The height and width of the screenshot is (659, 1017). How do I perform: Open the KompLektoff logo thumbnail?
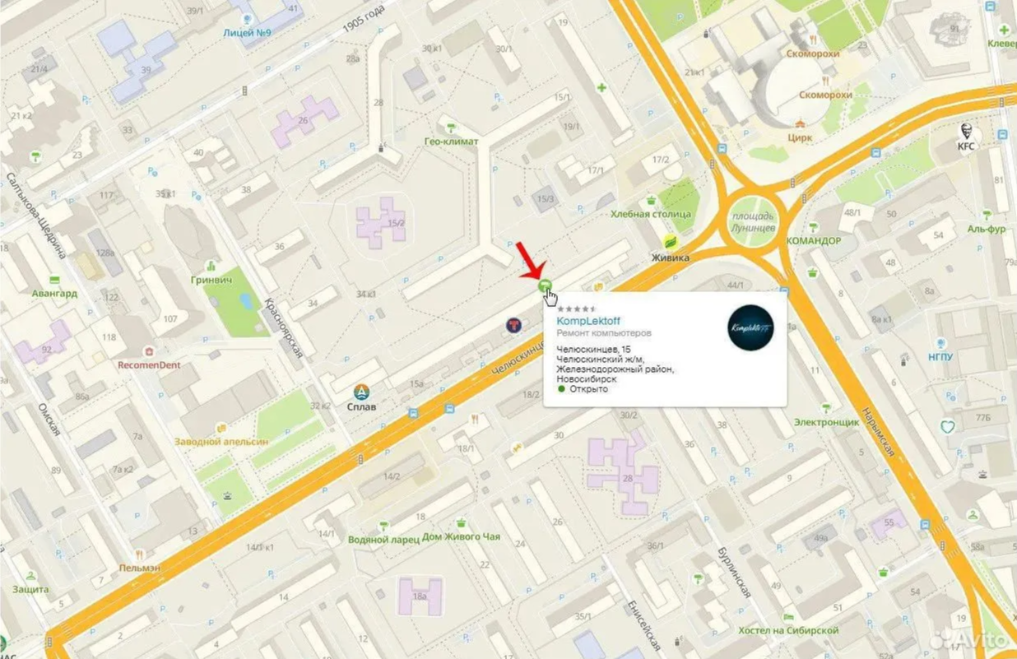pos(750,327)
